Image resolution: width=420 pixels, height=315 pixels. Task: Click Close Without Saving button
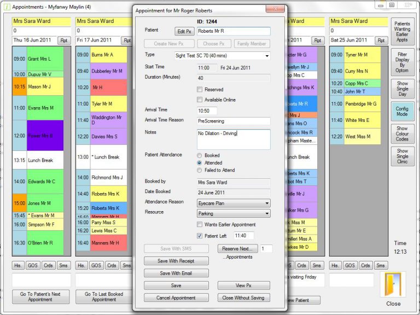coord(243,298)
